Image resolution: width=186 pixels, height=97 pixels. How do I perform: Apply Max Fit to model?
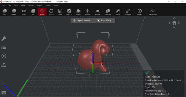pos(97,12)
